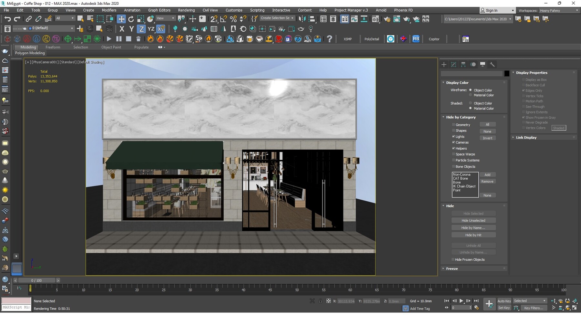Screen dimensions: 581x315
Task: Uncheck Lights in Hide by Category
Action: click(x=454, y=136)
